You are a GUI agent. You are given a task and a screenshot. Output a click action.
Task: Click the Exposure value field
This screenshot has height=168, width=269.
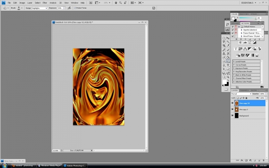click(60, 8)
